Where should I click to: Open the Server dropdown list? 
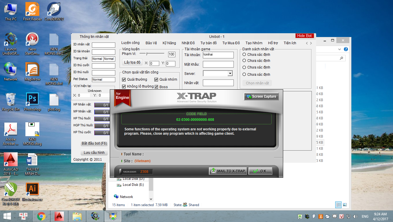[230, 73]
